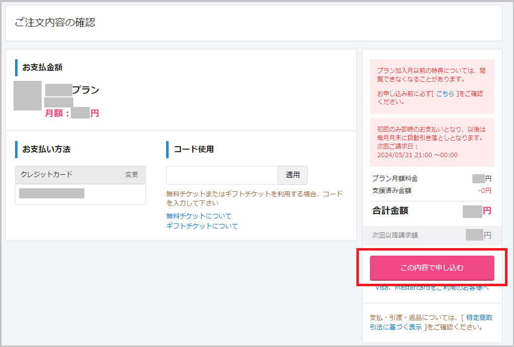Open the ギフトチケットについて help link

click(x=201, y=226)
